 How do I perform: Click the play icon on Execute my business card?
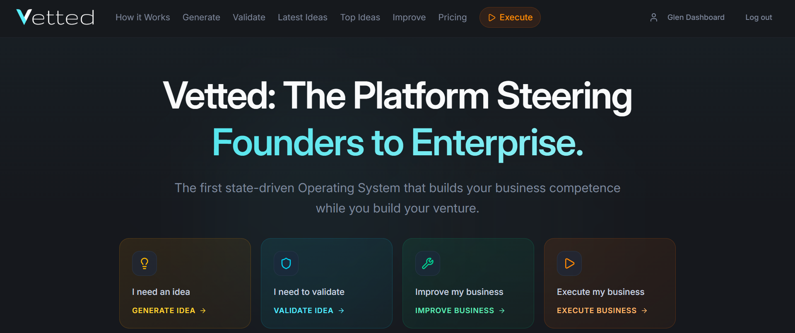pyautogui.click(x=569, y=263)
